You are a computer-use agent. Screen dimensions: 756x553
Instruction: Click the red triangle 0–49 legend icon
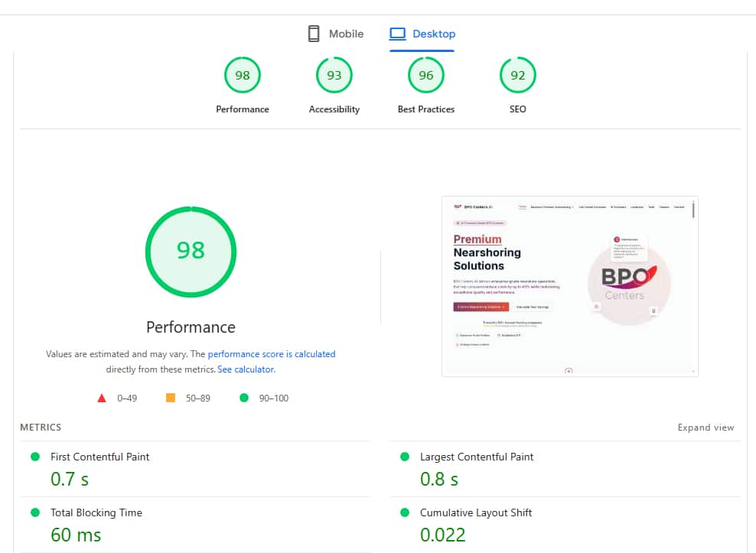(102, 398)
